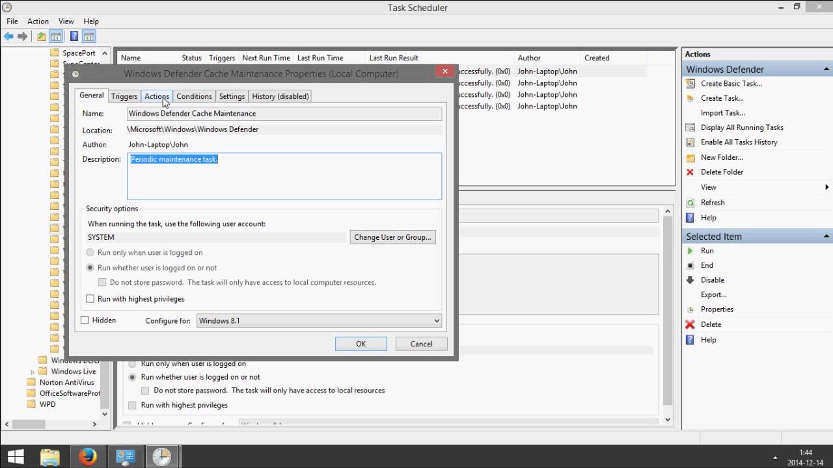Click the New Folder icon in Actions pane
Image resolution: width=833 pixels, height=468 pixels.
coord(690,157)
